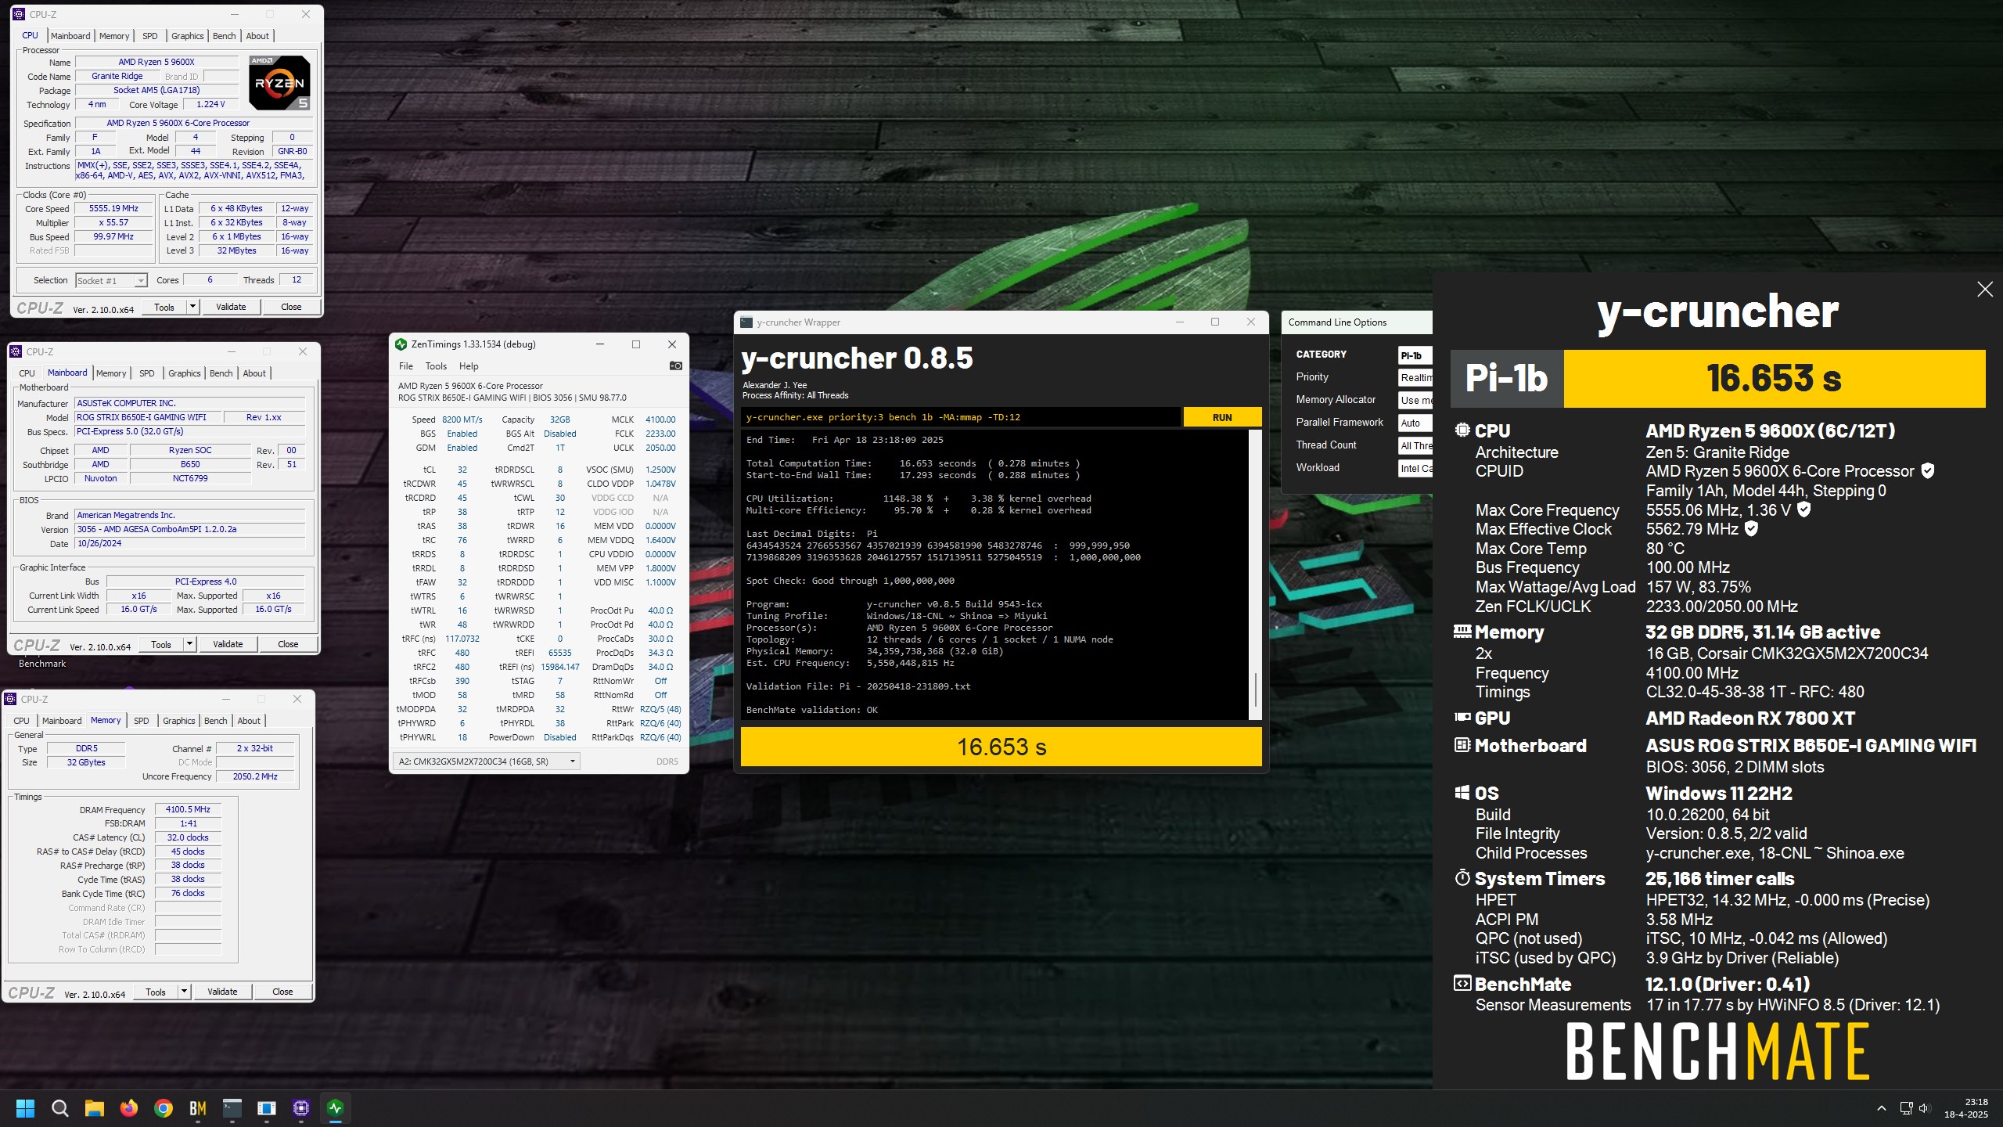Take a screenshot with the ZenTimings camera icon
The image size is (2003, 1127).
coord(676,365)
